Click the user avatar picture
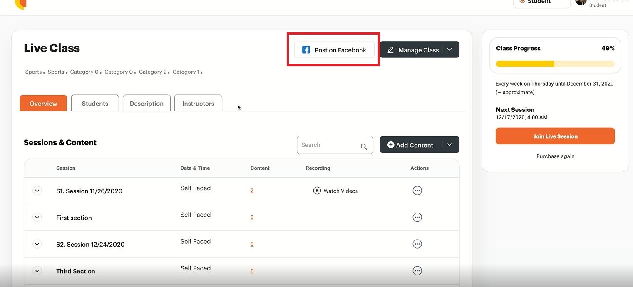633x287 pixels. (581, 2)
